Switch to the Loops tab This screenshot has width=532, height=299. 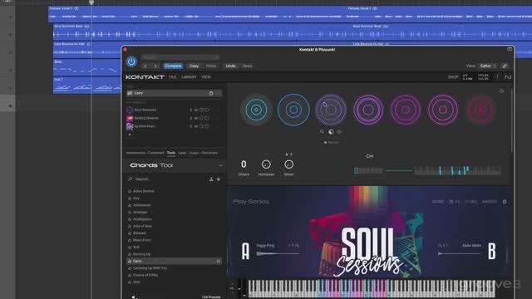tap(194, 153)
